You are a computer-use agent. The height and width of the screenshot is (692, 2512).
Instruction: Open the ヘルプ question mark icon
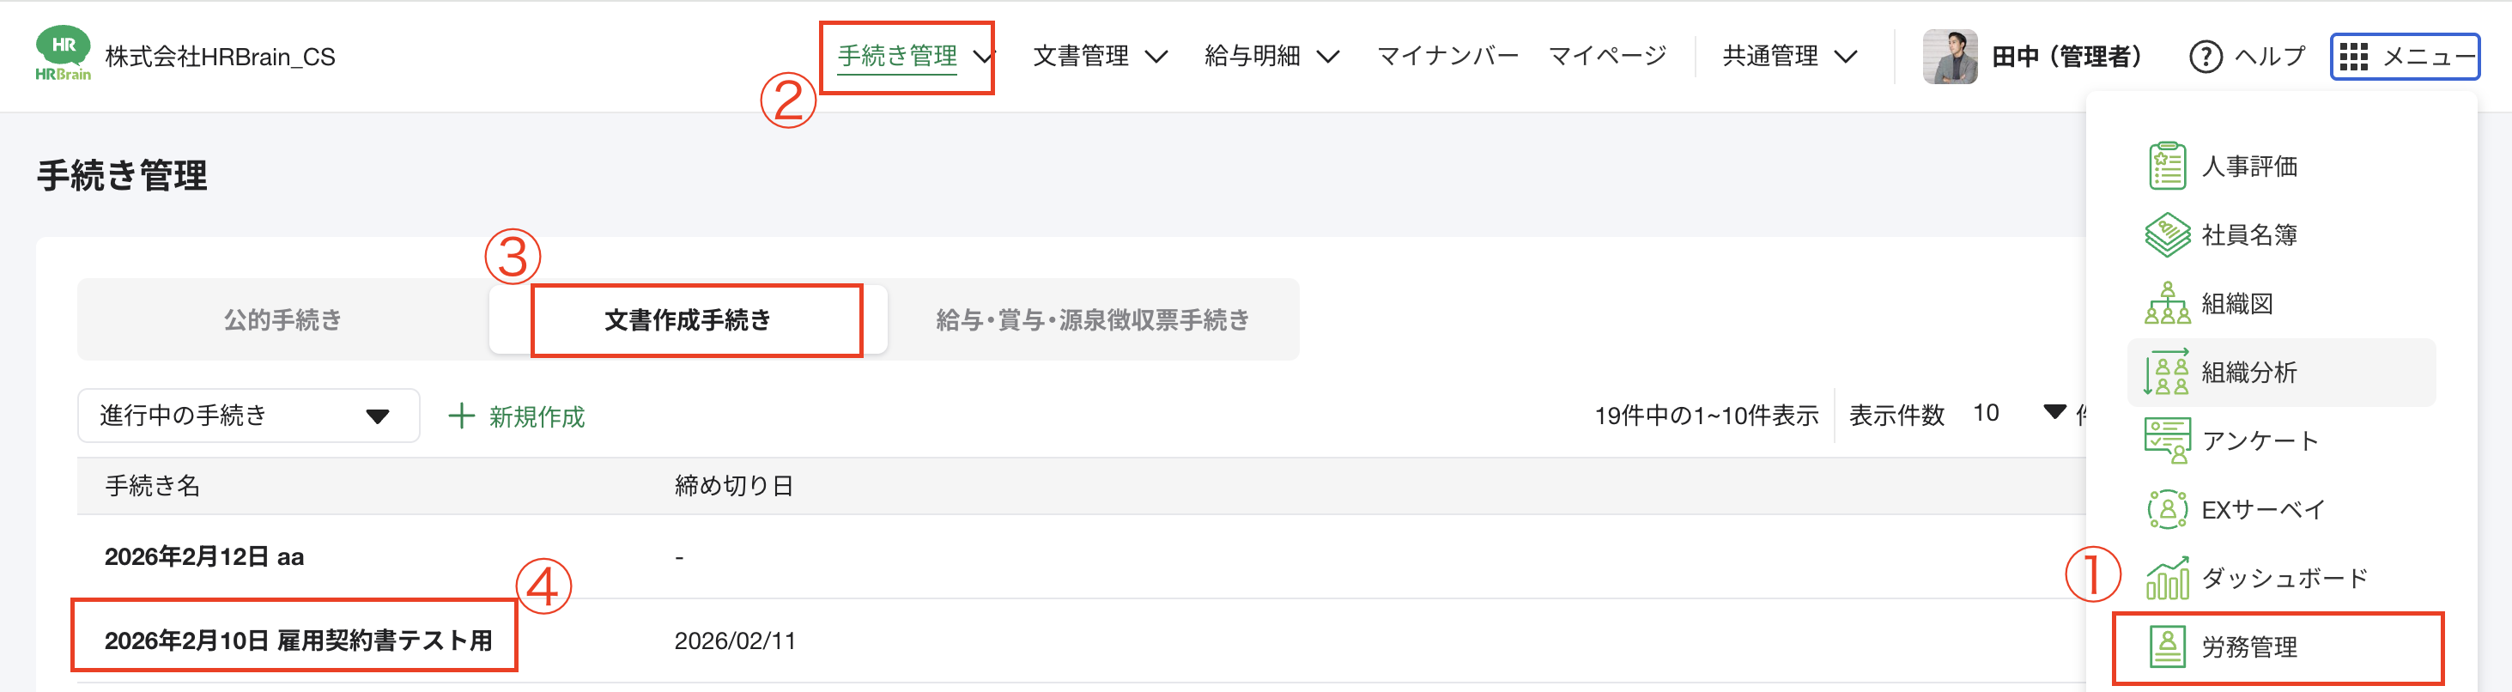click(x=2205, y=56)
